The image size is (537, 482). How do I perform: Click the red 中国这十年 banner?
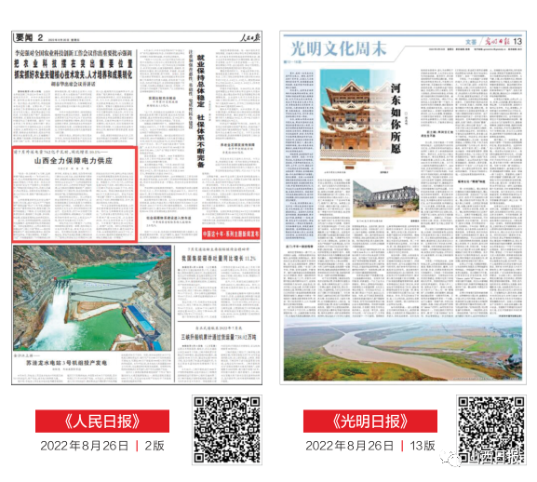click(231, 234)
